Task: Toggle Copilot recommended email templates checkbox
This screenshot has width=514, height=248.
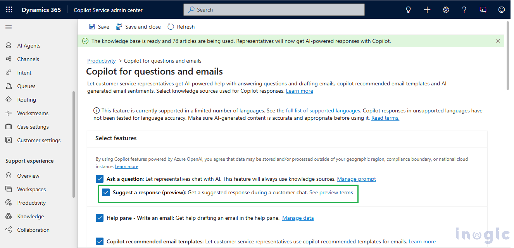Action: pos(100,241)
